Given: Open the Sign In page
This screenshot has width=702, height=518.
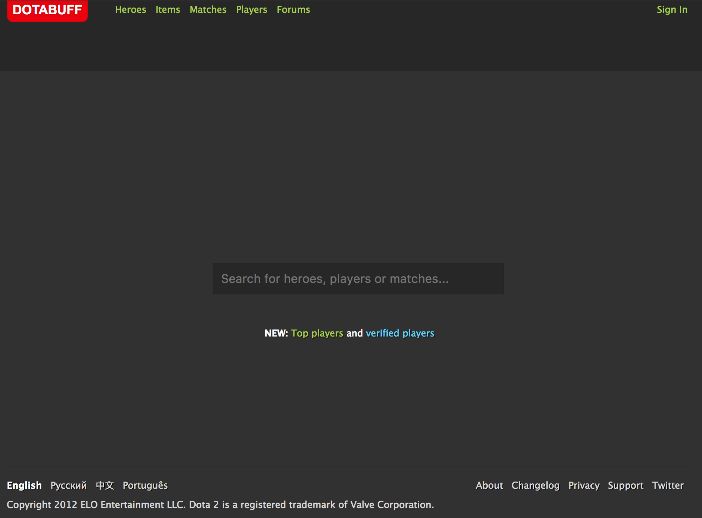Looking at the screenshot, I should 672,9.
